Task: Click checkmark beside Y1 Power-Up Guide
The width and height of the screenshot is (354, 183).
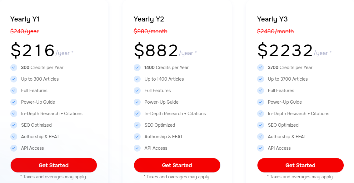Action: coord(14,102)
